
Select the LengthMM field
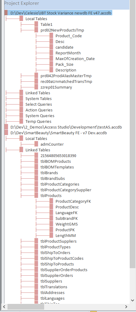pos(66,236)
